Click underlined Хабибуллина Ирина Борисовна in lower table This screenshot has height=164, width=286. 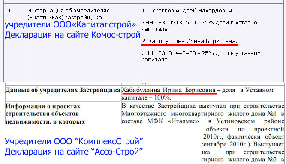click(169, 90)
